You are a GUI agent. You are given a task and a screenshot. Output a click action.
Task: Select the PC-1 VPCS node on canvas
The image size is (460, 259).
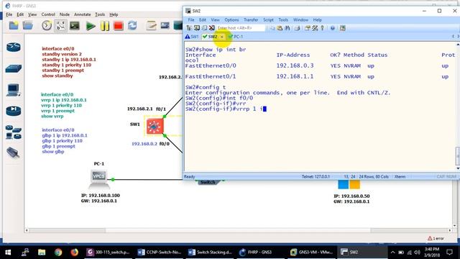(99, 179)
